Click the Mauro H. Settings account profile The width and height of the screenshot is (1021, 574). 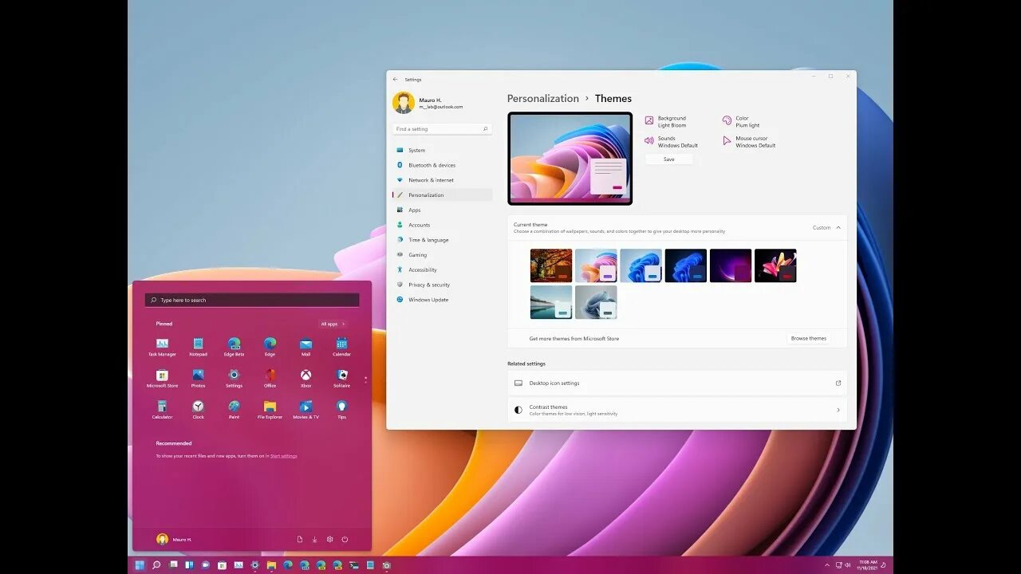428,103
